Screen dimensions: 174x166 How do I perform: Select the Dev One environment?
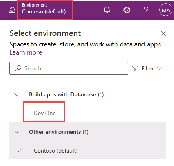tap(45, 113)
